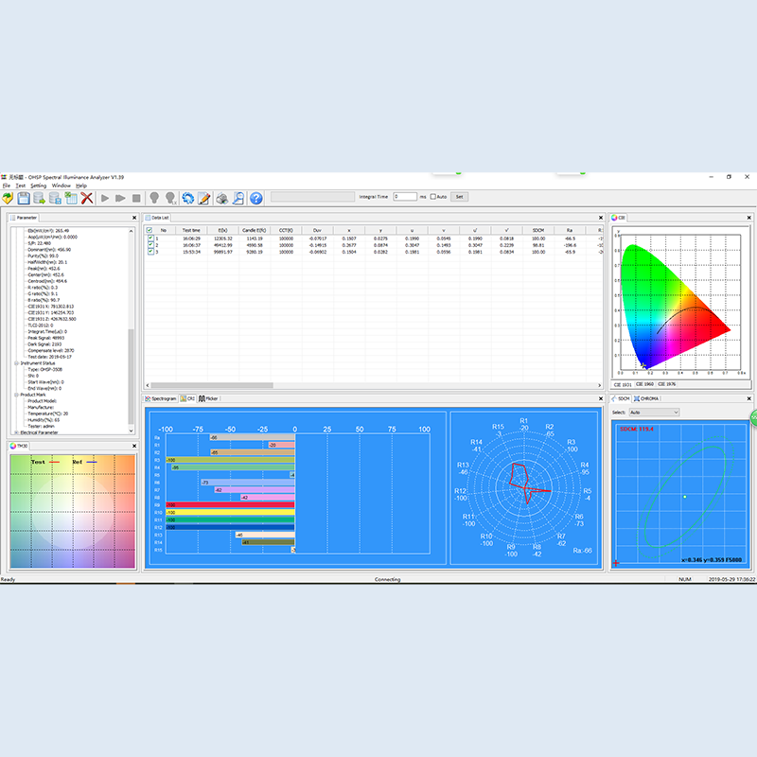Open the Select Auto dropdown in SDCM panel

(654, 413)
